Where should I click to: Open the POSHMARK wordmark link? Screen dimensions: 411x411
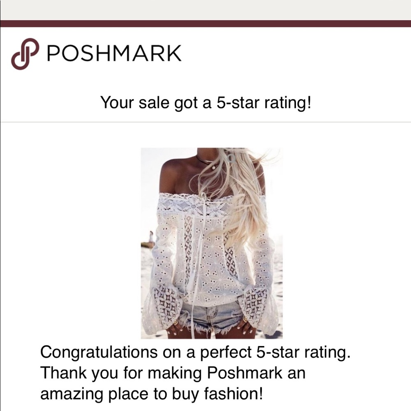tap(114, 53)
